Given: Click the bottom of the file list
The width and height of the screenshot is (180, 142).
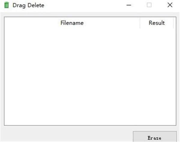Looking at the screenshot, I should 90,122.
